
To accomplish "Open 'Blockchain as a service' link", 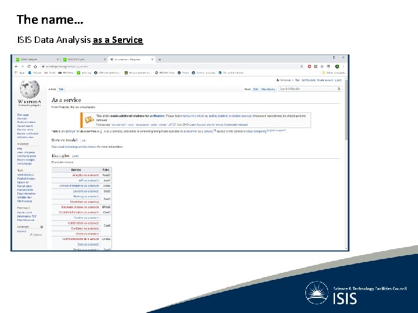I will pyautogui.click(x=85, y=202).
